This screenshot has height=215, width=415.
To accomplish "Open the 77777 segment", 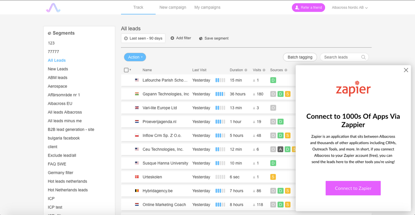I will click(53, 52).
